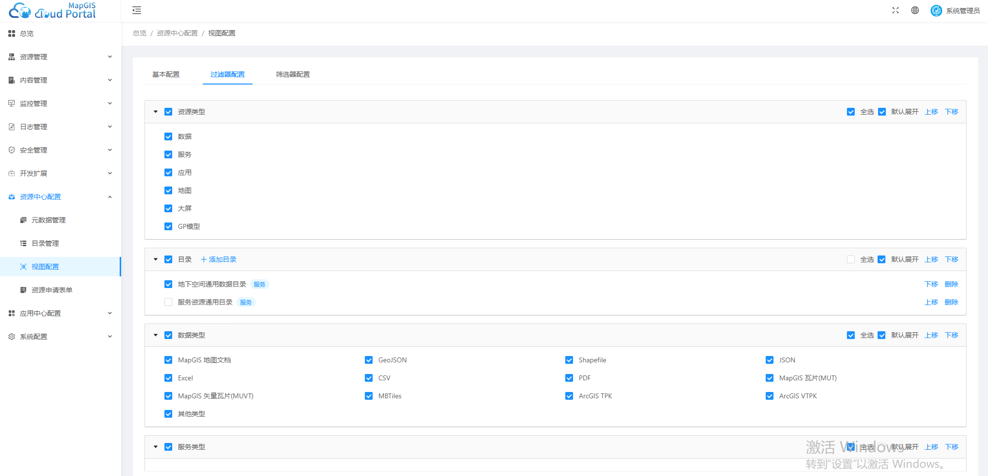The height and width of the screenshot is (476, 988).
Task: Click 总览 in the breadcrumb
Action: pyautogui.click(x=140, y=33)
